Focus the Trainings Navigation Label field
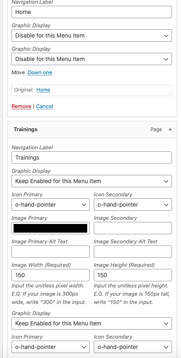The height and width of the screenshot is (358, 181). (x=92, y=158)
